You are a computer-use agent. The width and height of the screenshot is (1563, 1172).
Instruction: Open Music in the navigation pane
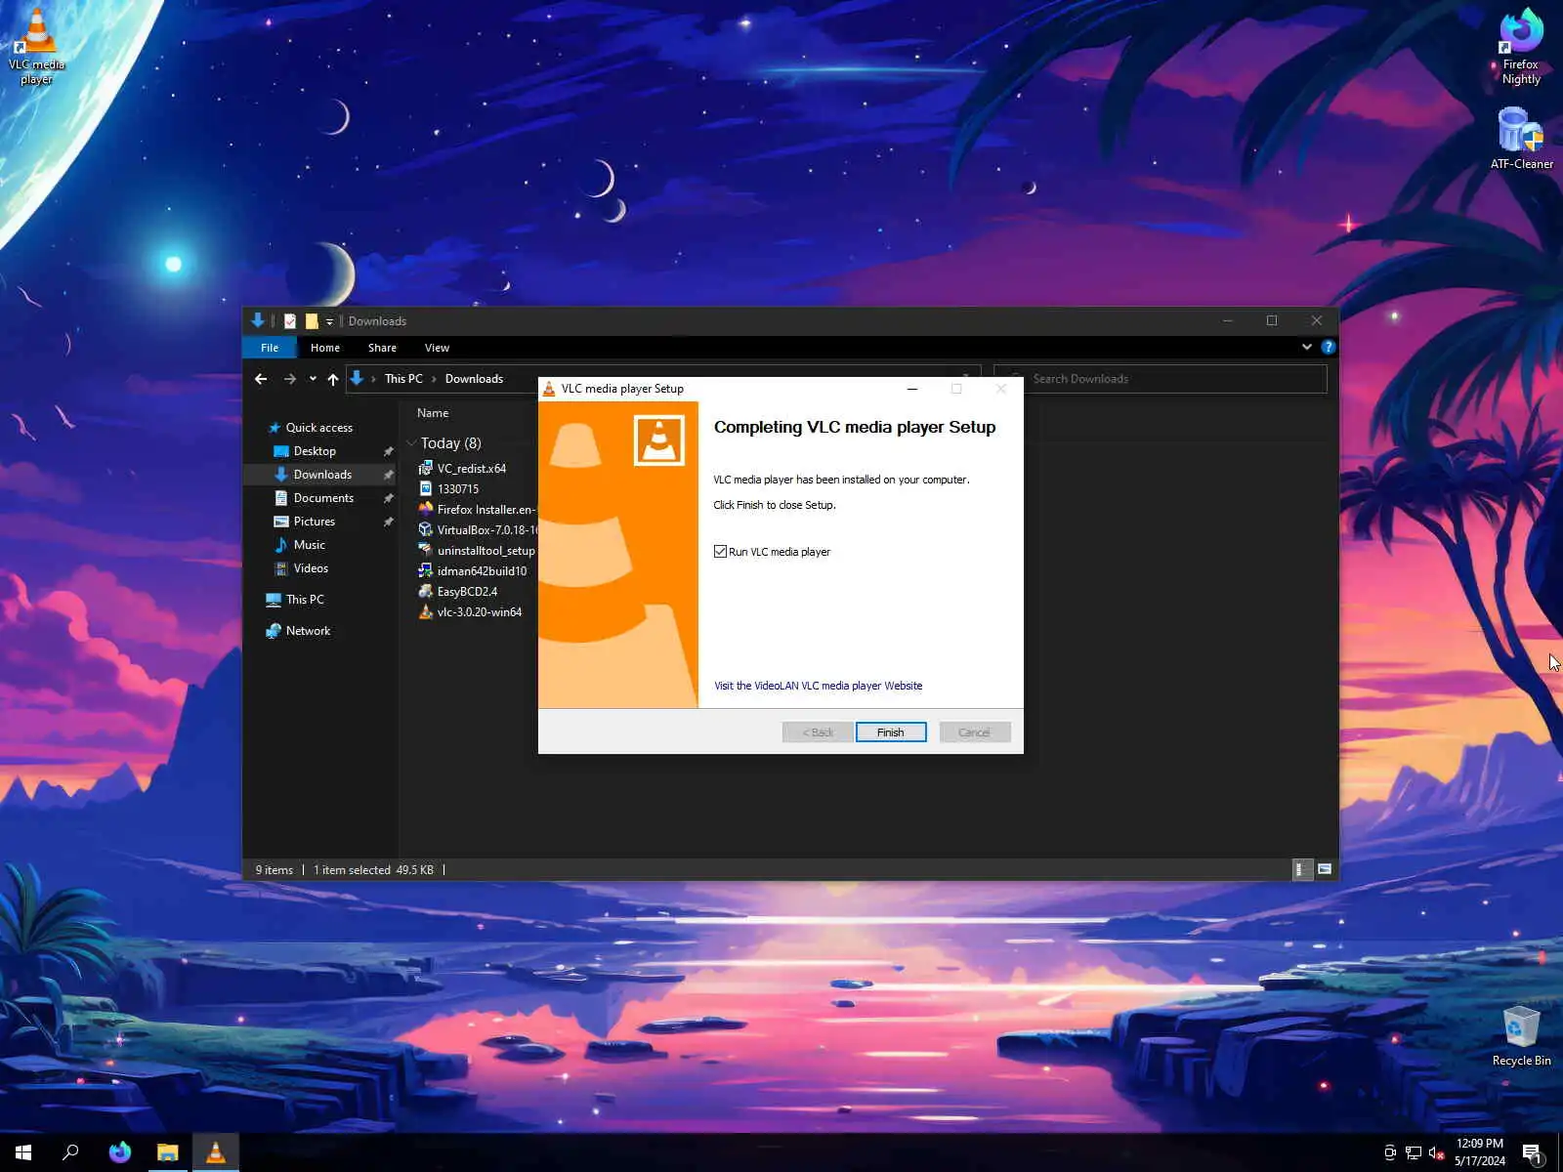pos(309,545)
